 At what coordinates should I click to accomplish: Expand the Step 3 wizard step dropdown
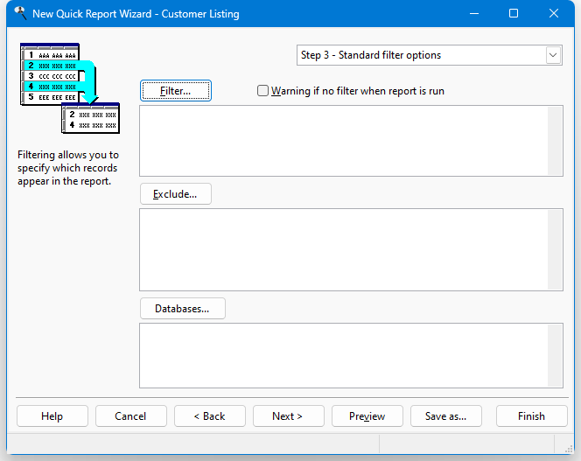click(x=553, y=55)
